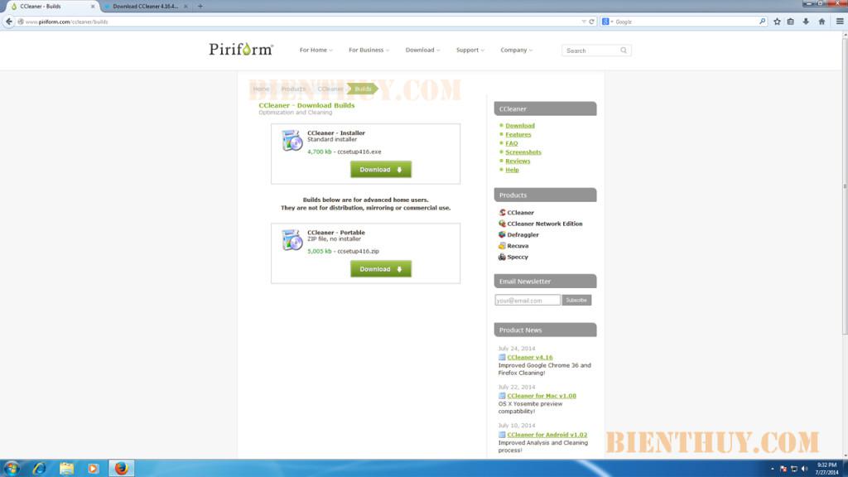This screenshot has width=848, height=477.
Task: Click the Subscribe newsletter button
Action: (576, 300)
